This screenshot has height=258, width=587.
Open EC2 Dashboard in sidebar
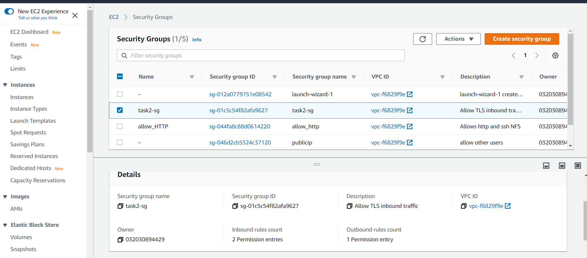(29, 32)
